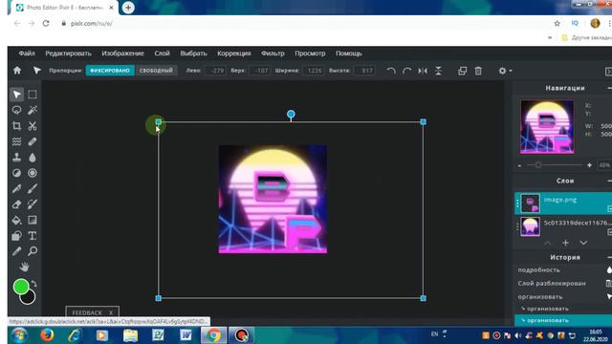The height and width of the screenshot is (344, 612).
Task: Rotate layer right in options bar
Action: tap(406, 71)
